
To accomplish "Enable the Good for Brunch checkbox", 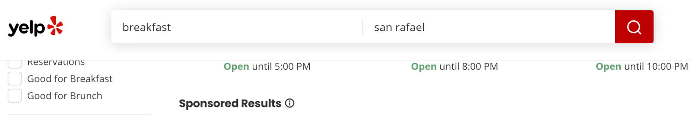I will 15,95.
